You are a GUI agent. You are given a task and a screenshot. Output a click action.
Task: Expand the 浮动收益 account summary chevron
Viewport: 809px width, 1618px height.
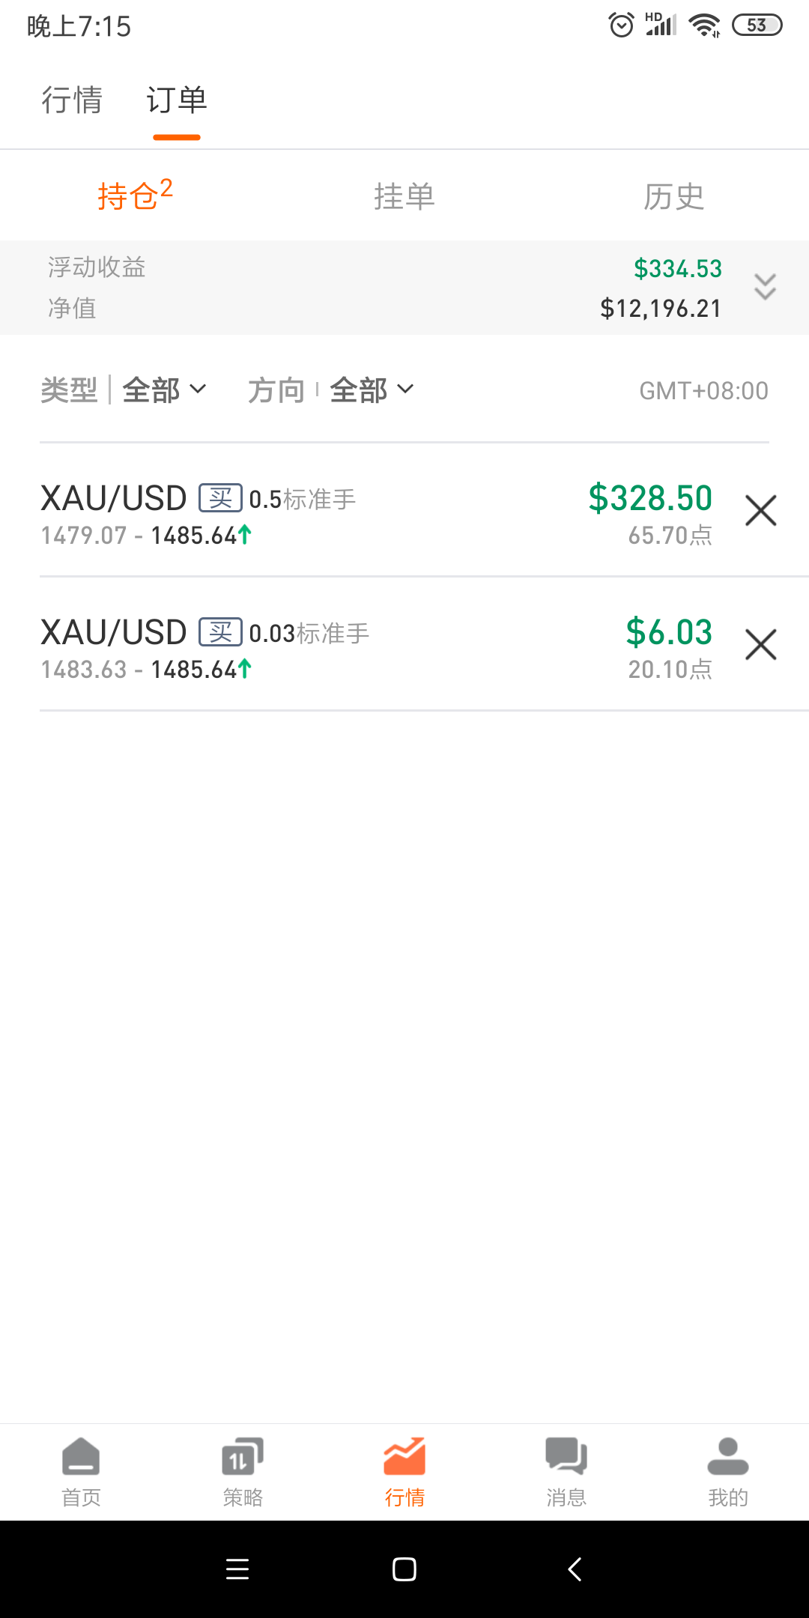(x=765, y=287)
